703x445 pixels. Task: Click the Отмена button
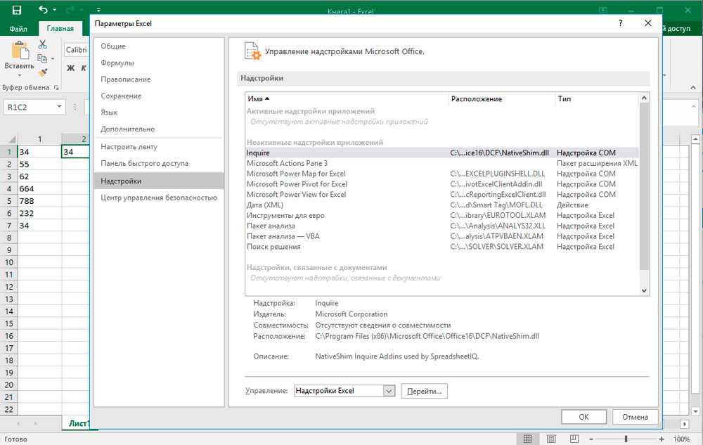coord(635,416)
